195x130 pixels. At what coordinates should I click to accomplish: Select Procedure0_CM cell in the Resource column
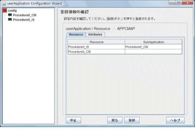click(96, 52)
